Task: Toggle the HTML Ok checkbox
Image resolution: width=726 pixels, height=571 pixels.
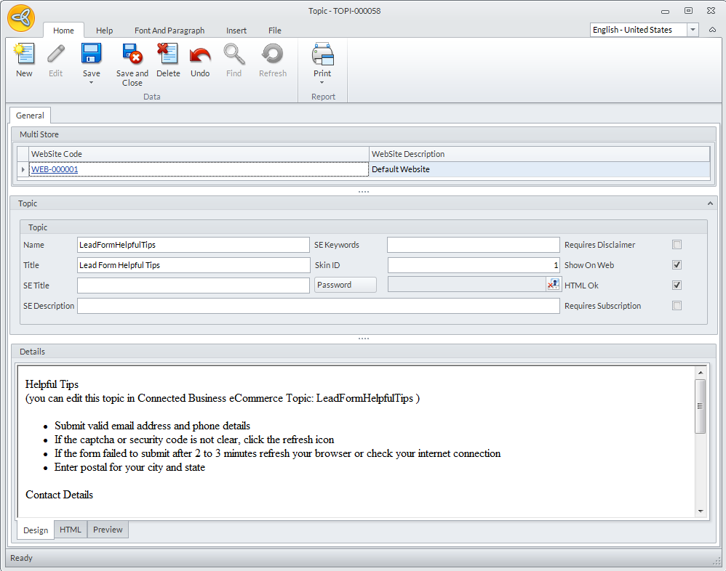Action: 677,285
